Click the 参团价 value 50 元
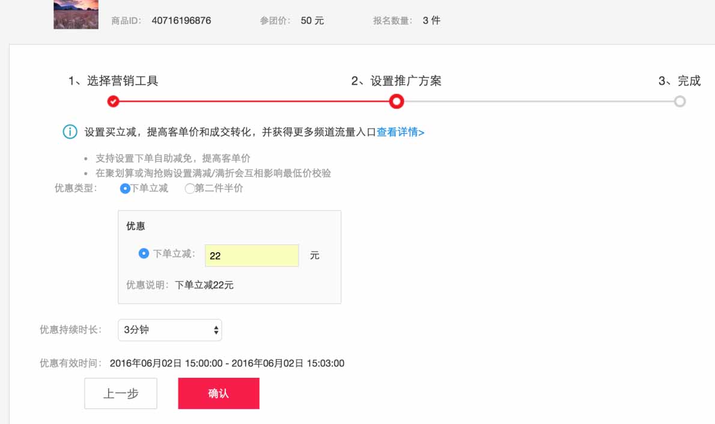Viewport: 715px width, 424px height. click(x=312, y=20)
